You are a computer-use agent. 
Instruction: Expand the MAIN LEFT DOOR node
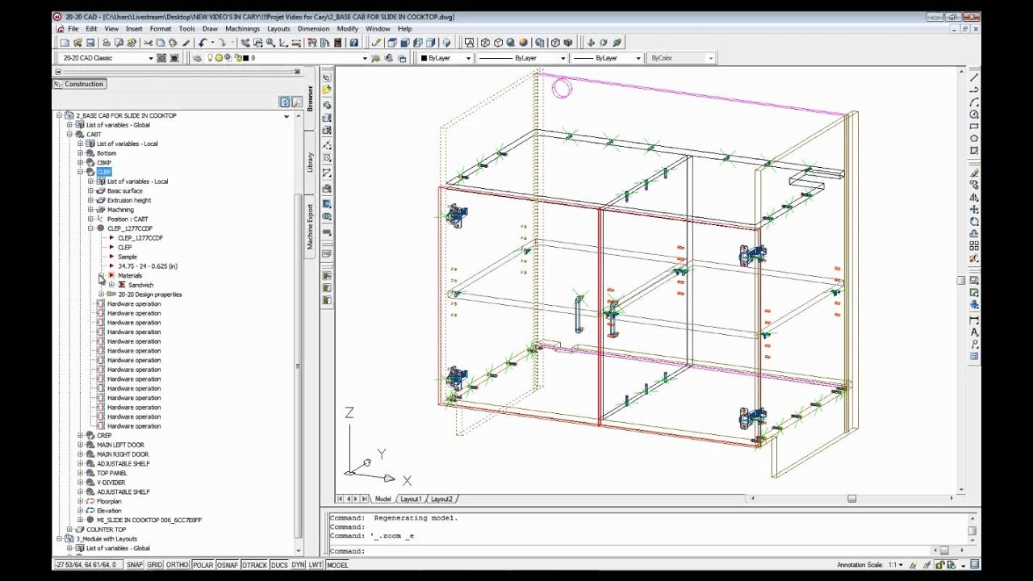[81, 445]
